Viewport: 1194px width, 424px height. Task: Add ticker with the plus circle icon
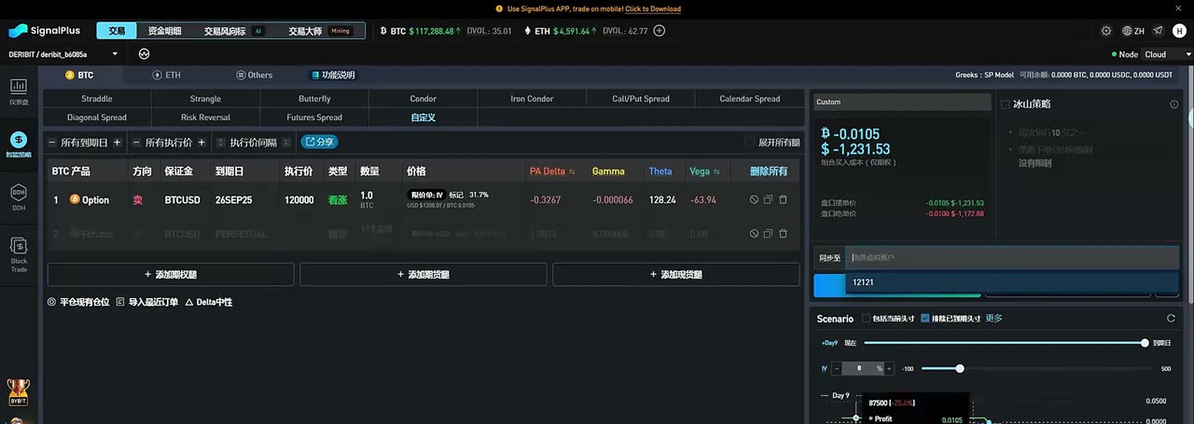tap(659, 31)
